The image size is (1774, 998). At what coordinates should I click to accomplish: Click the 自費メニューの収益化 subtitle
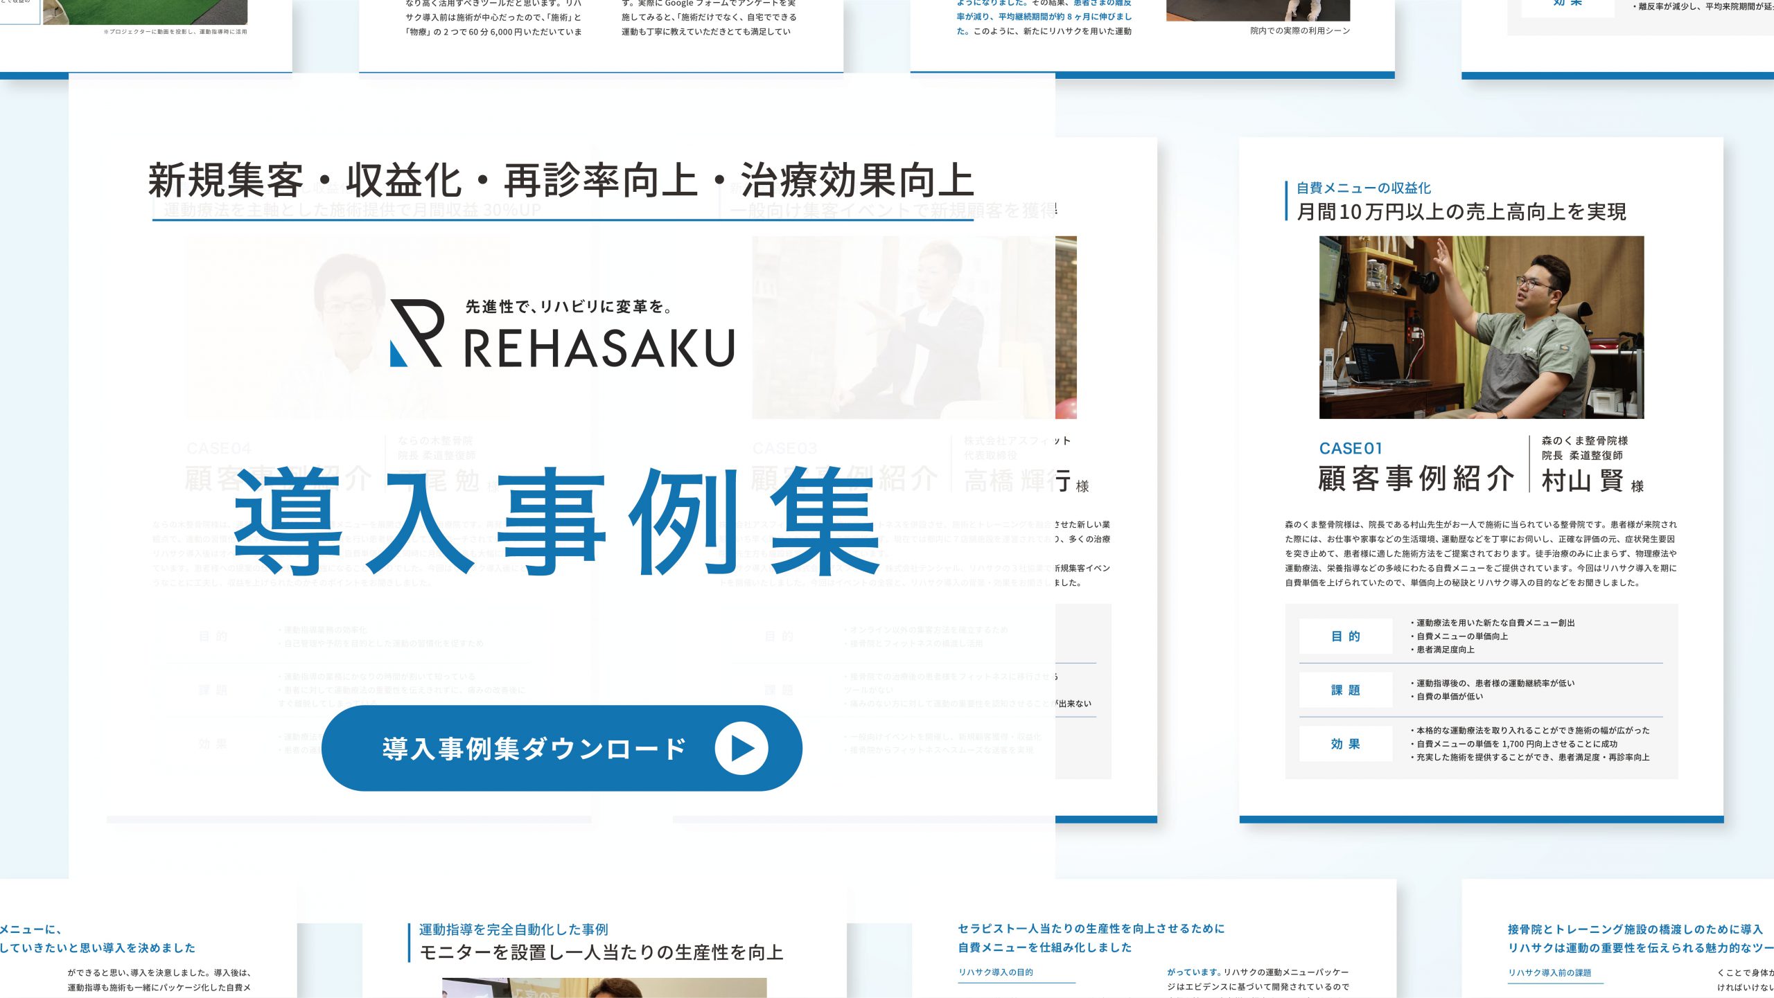[x=1363, y=188]
